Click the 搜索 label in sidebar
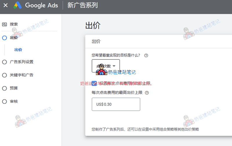 (14, 24)
